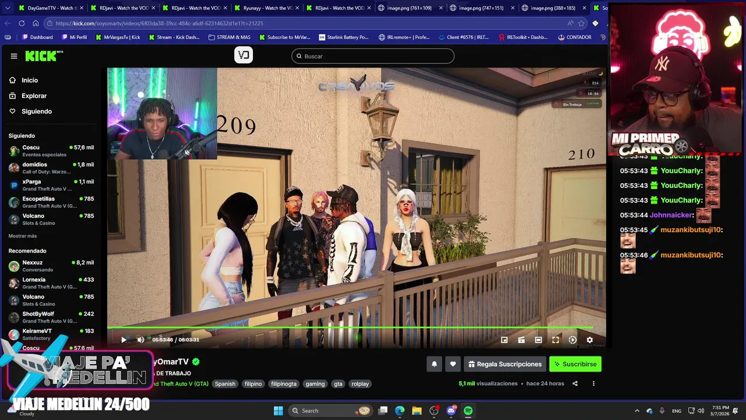Open playback speed control icon
The image size is (746, 420).
coord(572,339)
